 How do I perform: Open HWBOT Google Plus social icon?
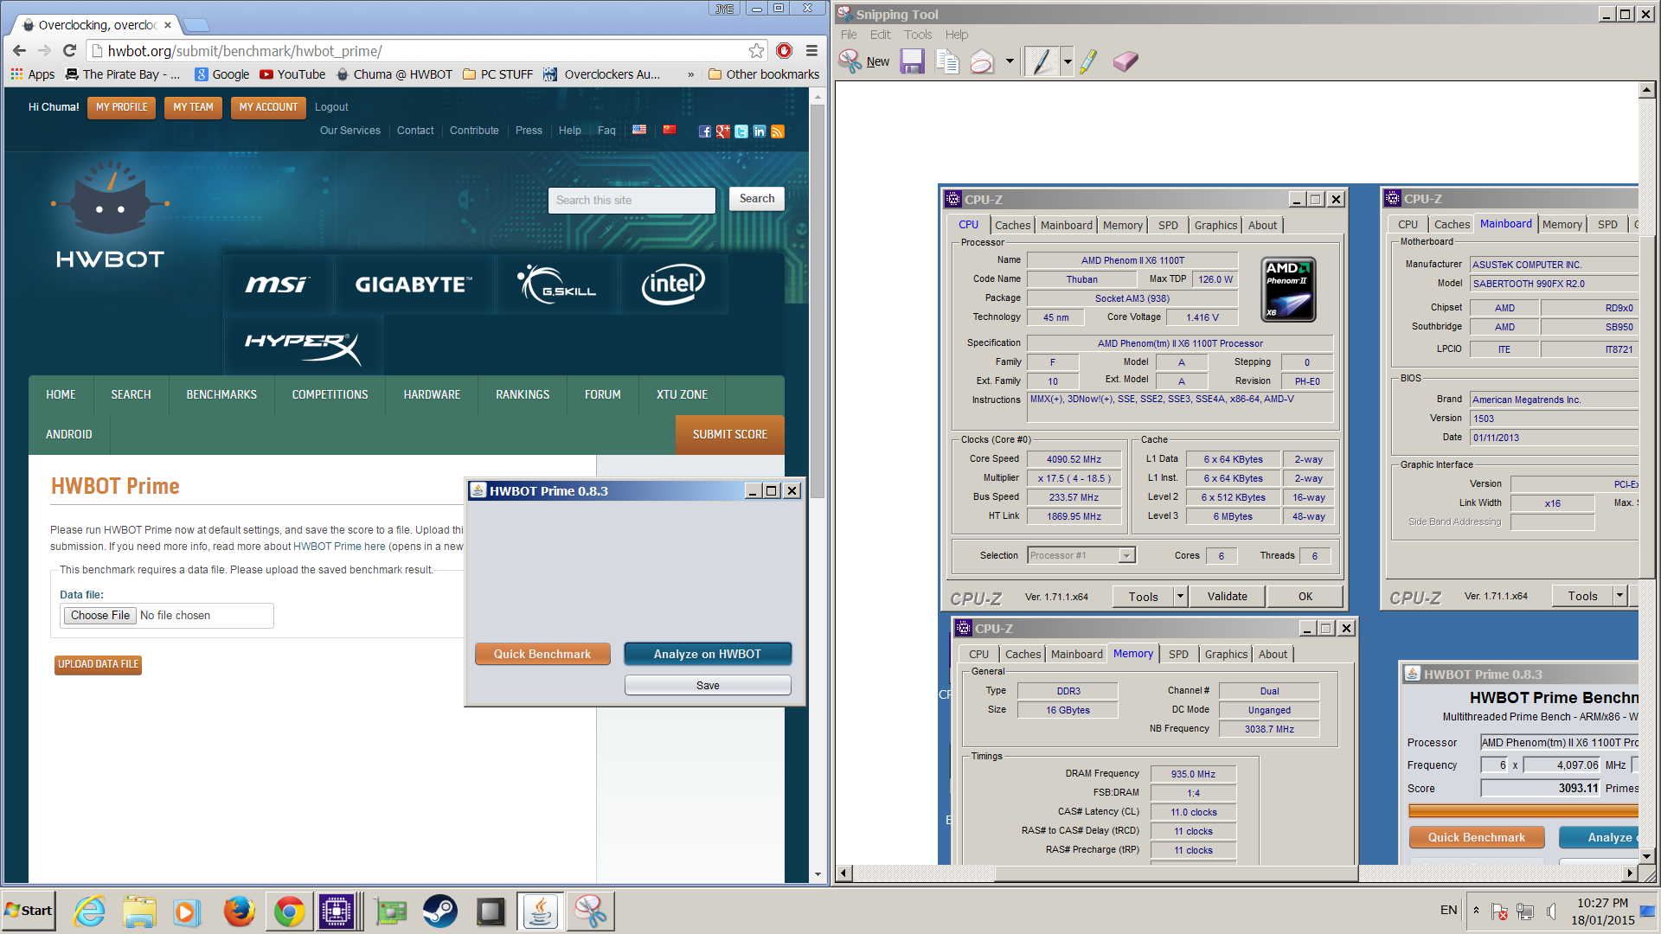pos(723,131)
